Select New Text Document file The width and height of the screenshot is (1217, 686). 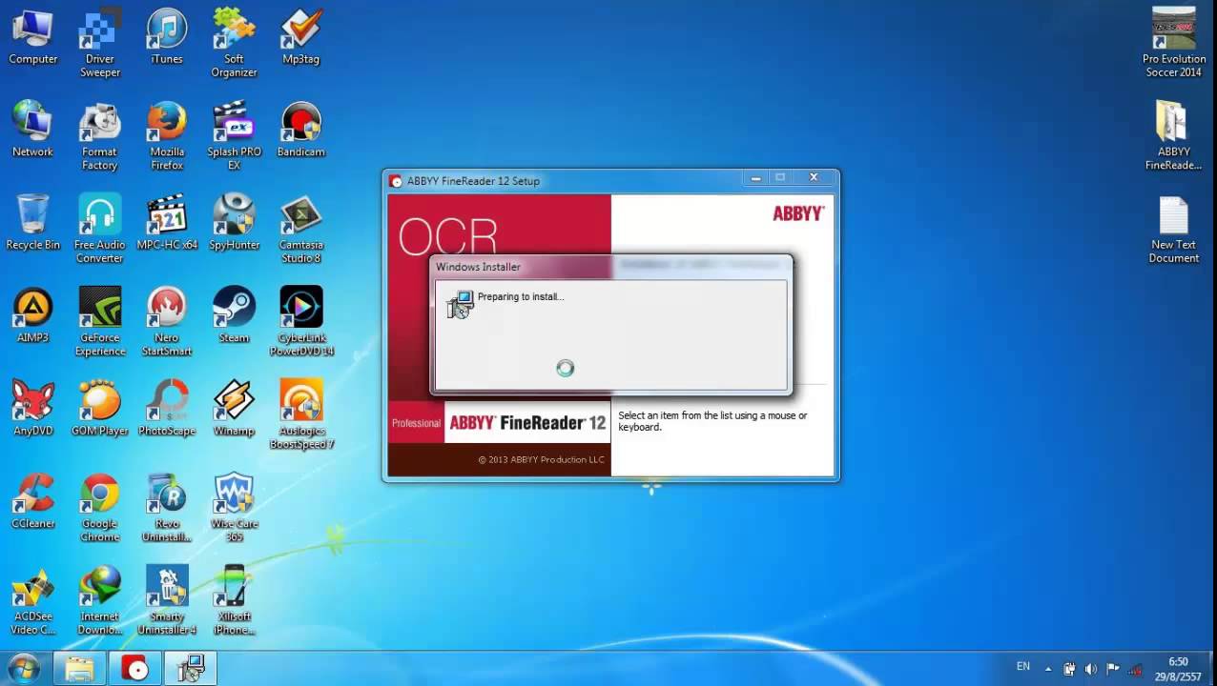coord(1173,230)
